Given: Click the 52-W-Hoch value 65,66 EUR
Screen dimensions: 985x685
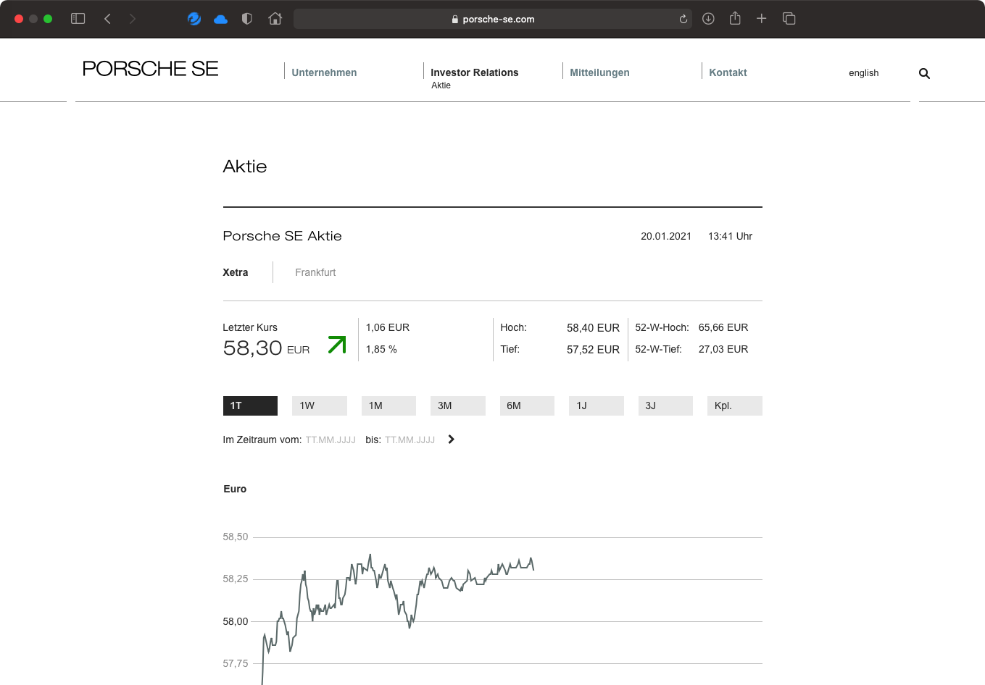Looking at the screenshot, I should point(723,327).
